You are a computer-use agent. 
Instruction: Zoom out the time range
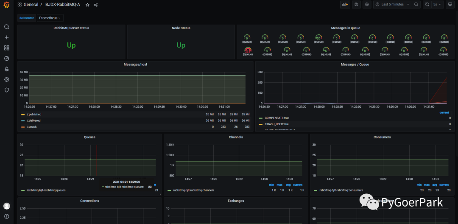tap(416, 4)
